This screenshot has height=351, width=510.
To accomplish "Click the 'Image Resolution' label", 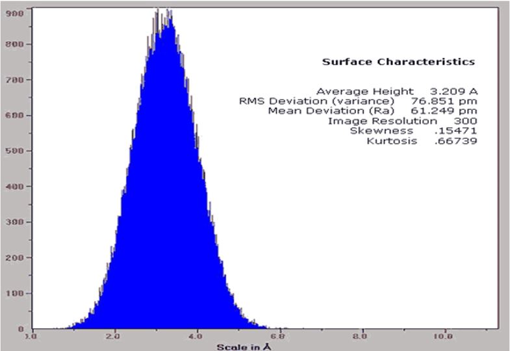I will 383,121.
